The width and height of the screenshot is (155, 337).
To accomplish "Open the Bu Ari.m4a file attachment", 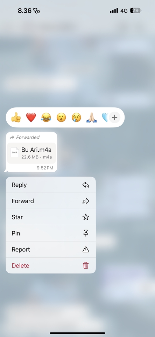I will click(31, 153).
